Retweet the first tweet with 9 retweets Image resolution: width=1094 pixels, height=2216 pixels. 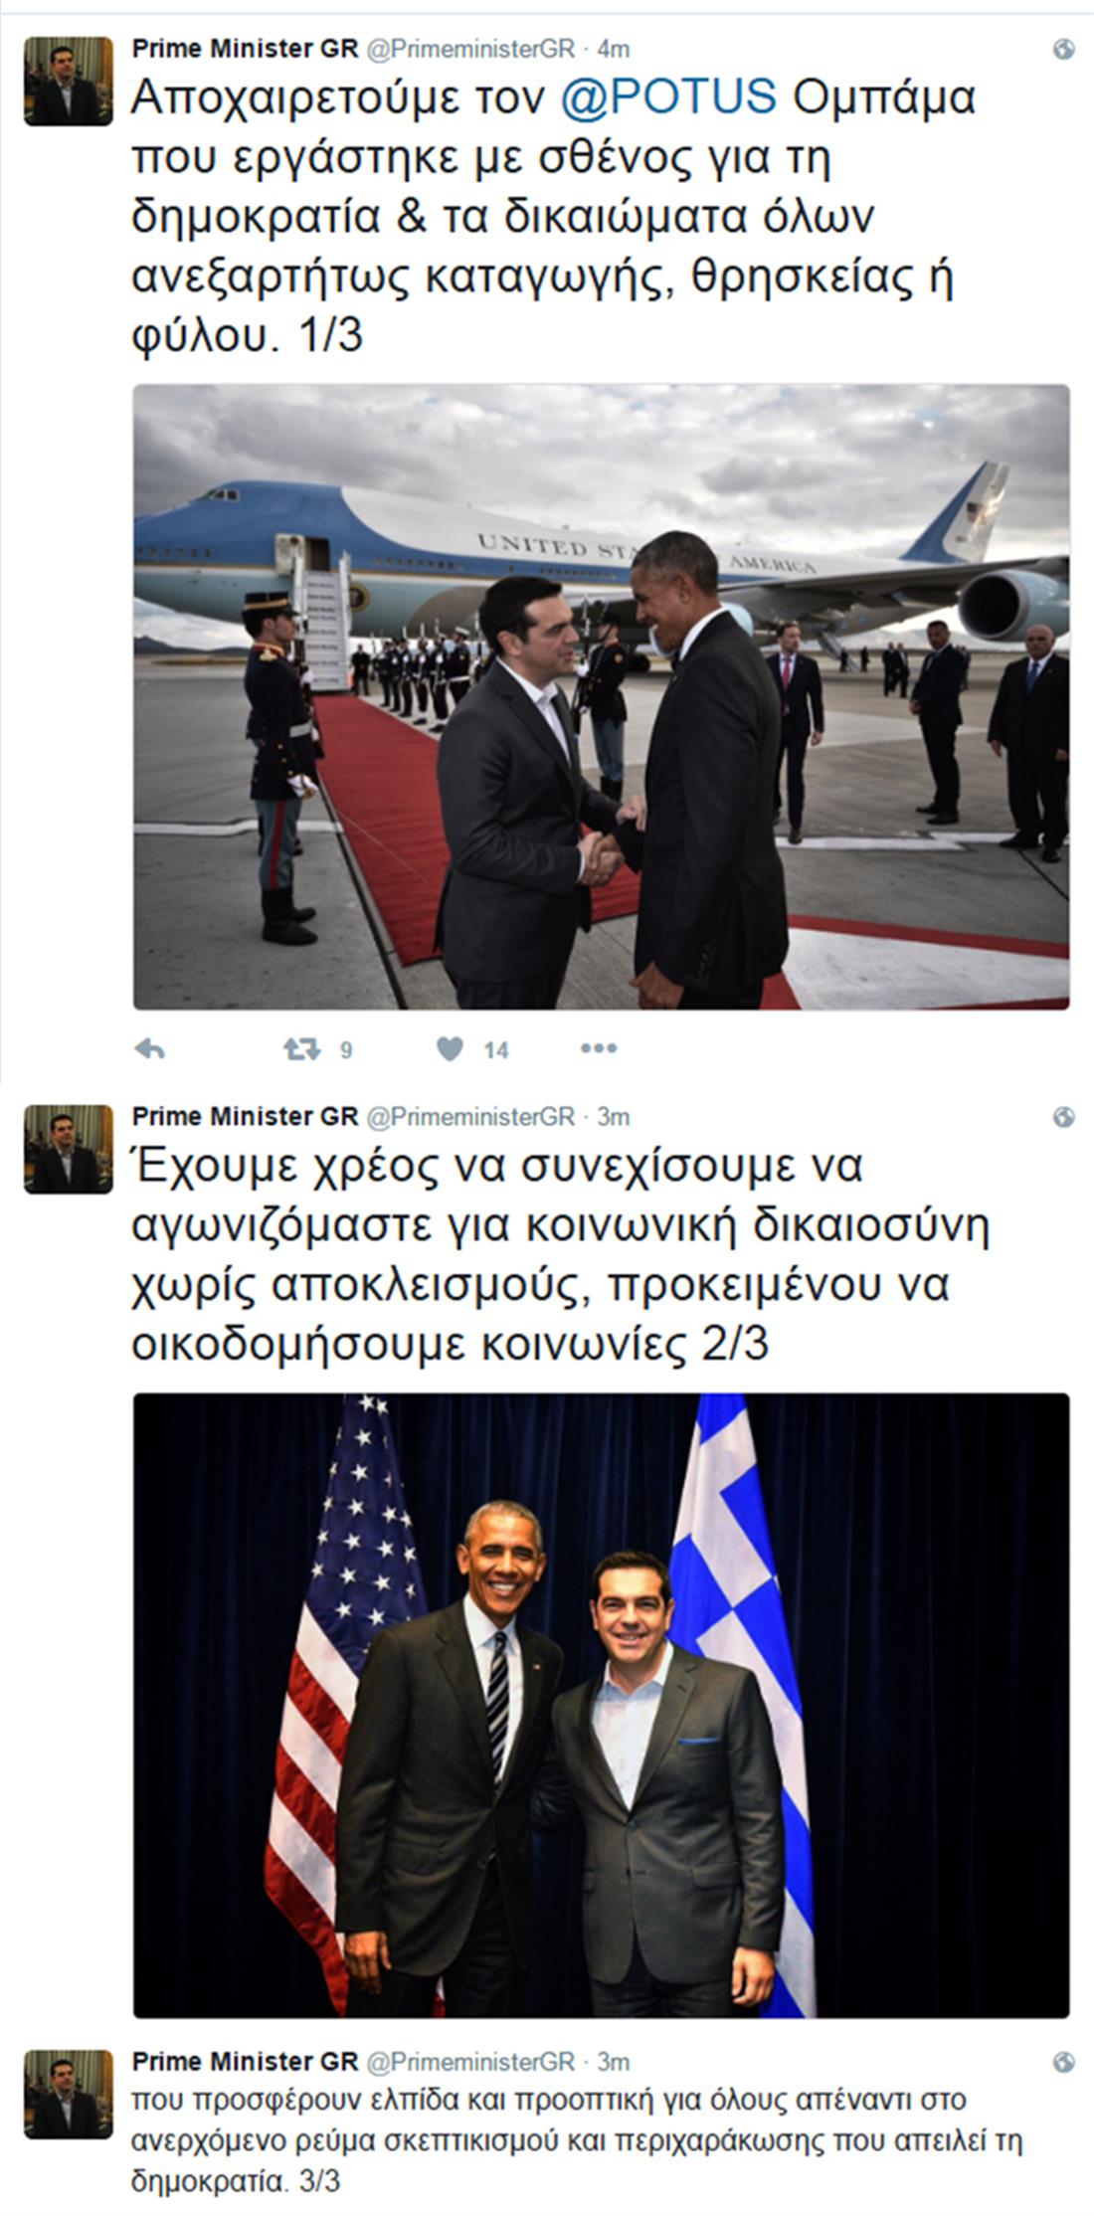coord(301,1048)
